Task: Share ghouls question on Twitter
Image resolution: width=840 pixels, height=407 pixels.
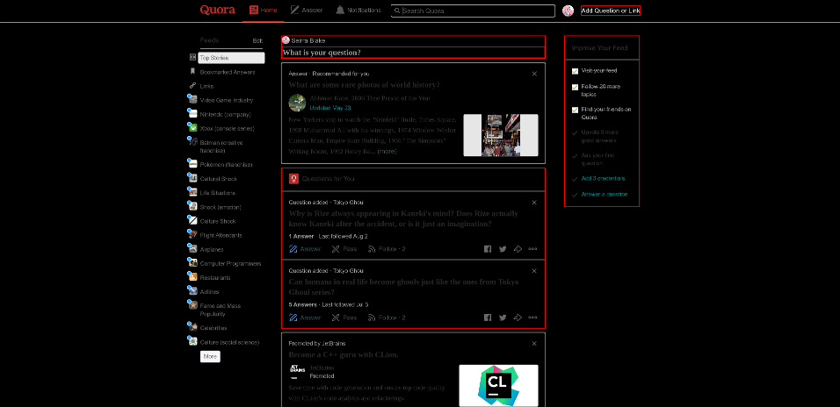Action: [x=503, y=318]
